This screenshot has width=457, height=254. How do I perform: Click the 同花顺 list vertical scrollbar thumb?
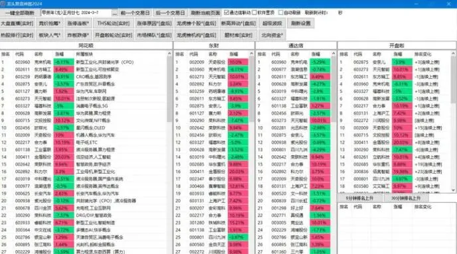click(169, 90)
